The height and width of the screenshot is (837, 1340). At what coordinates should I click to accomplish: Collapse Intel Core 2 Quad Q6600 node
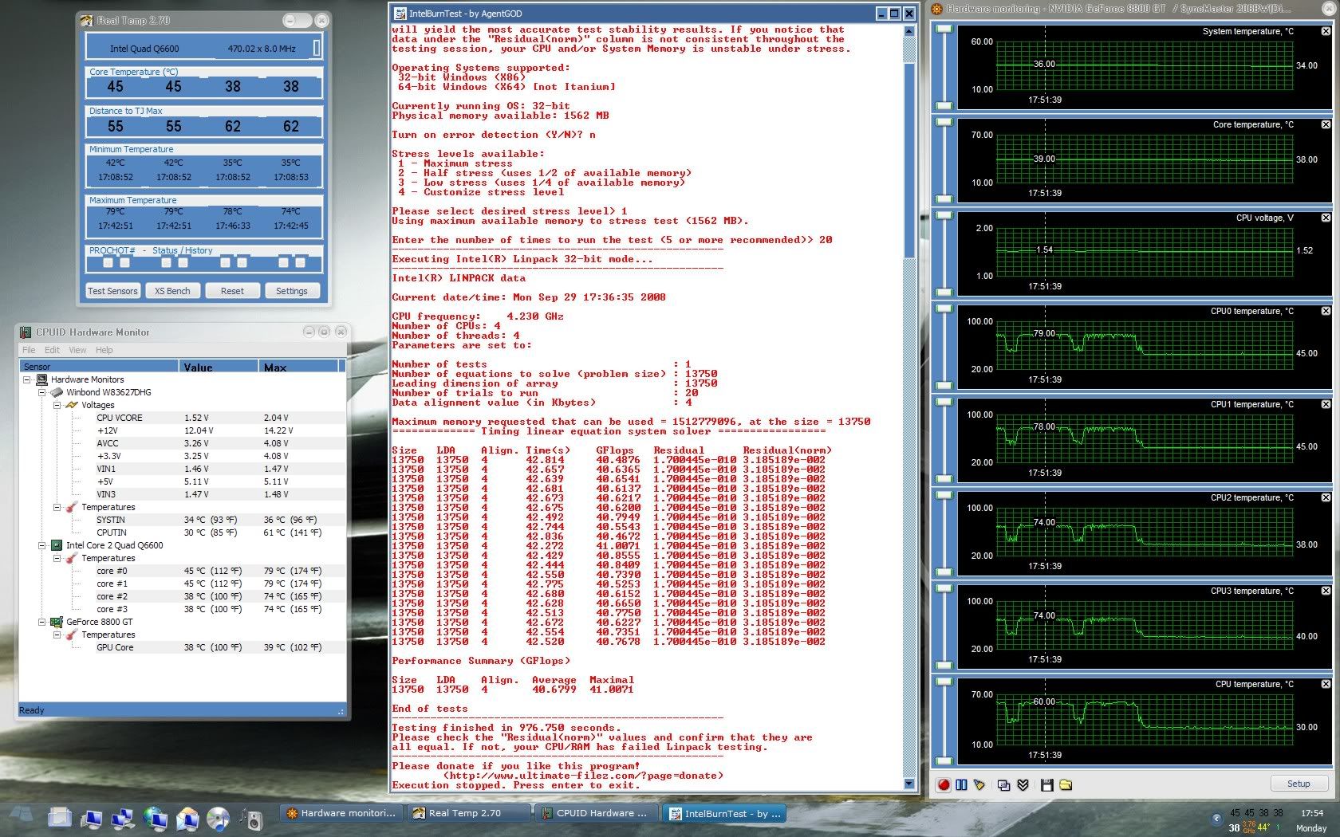[41, 546]
